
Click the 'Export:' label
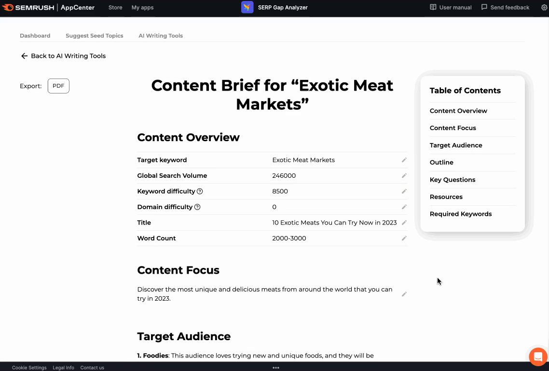(x=30, y=86)
